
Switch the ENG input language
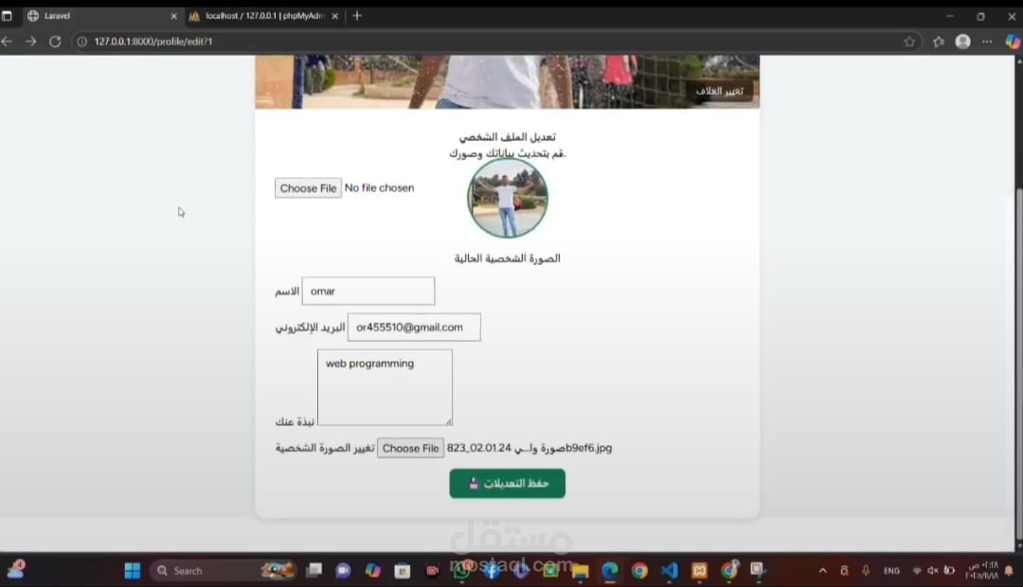(891, 571)
